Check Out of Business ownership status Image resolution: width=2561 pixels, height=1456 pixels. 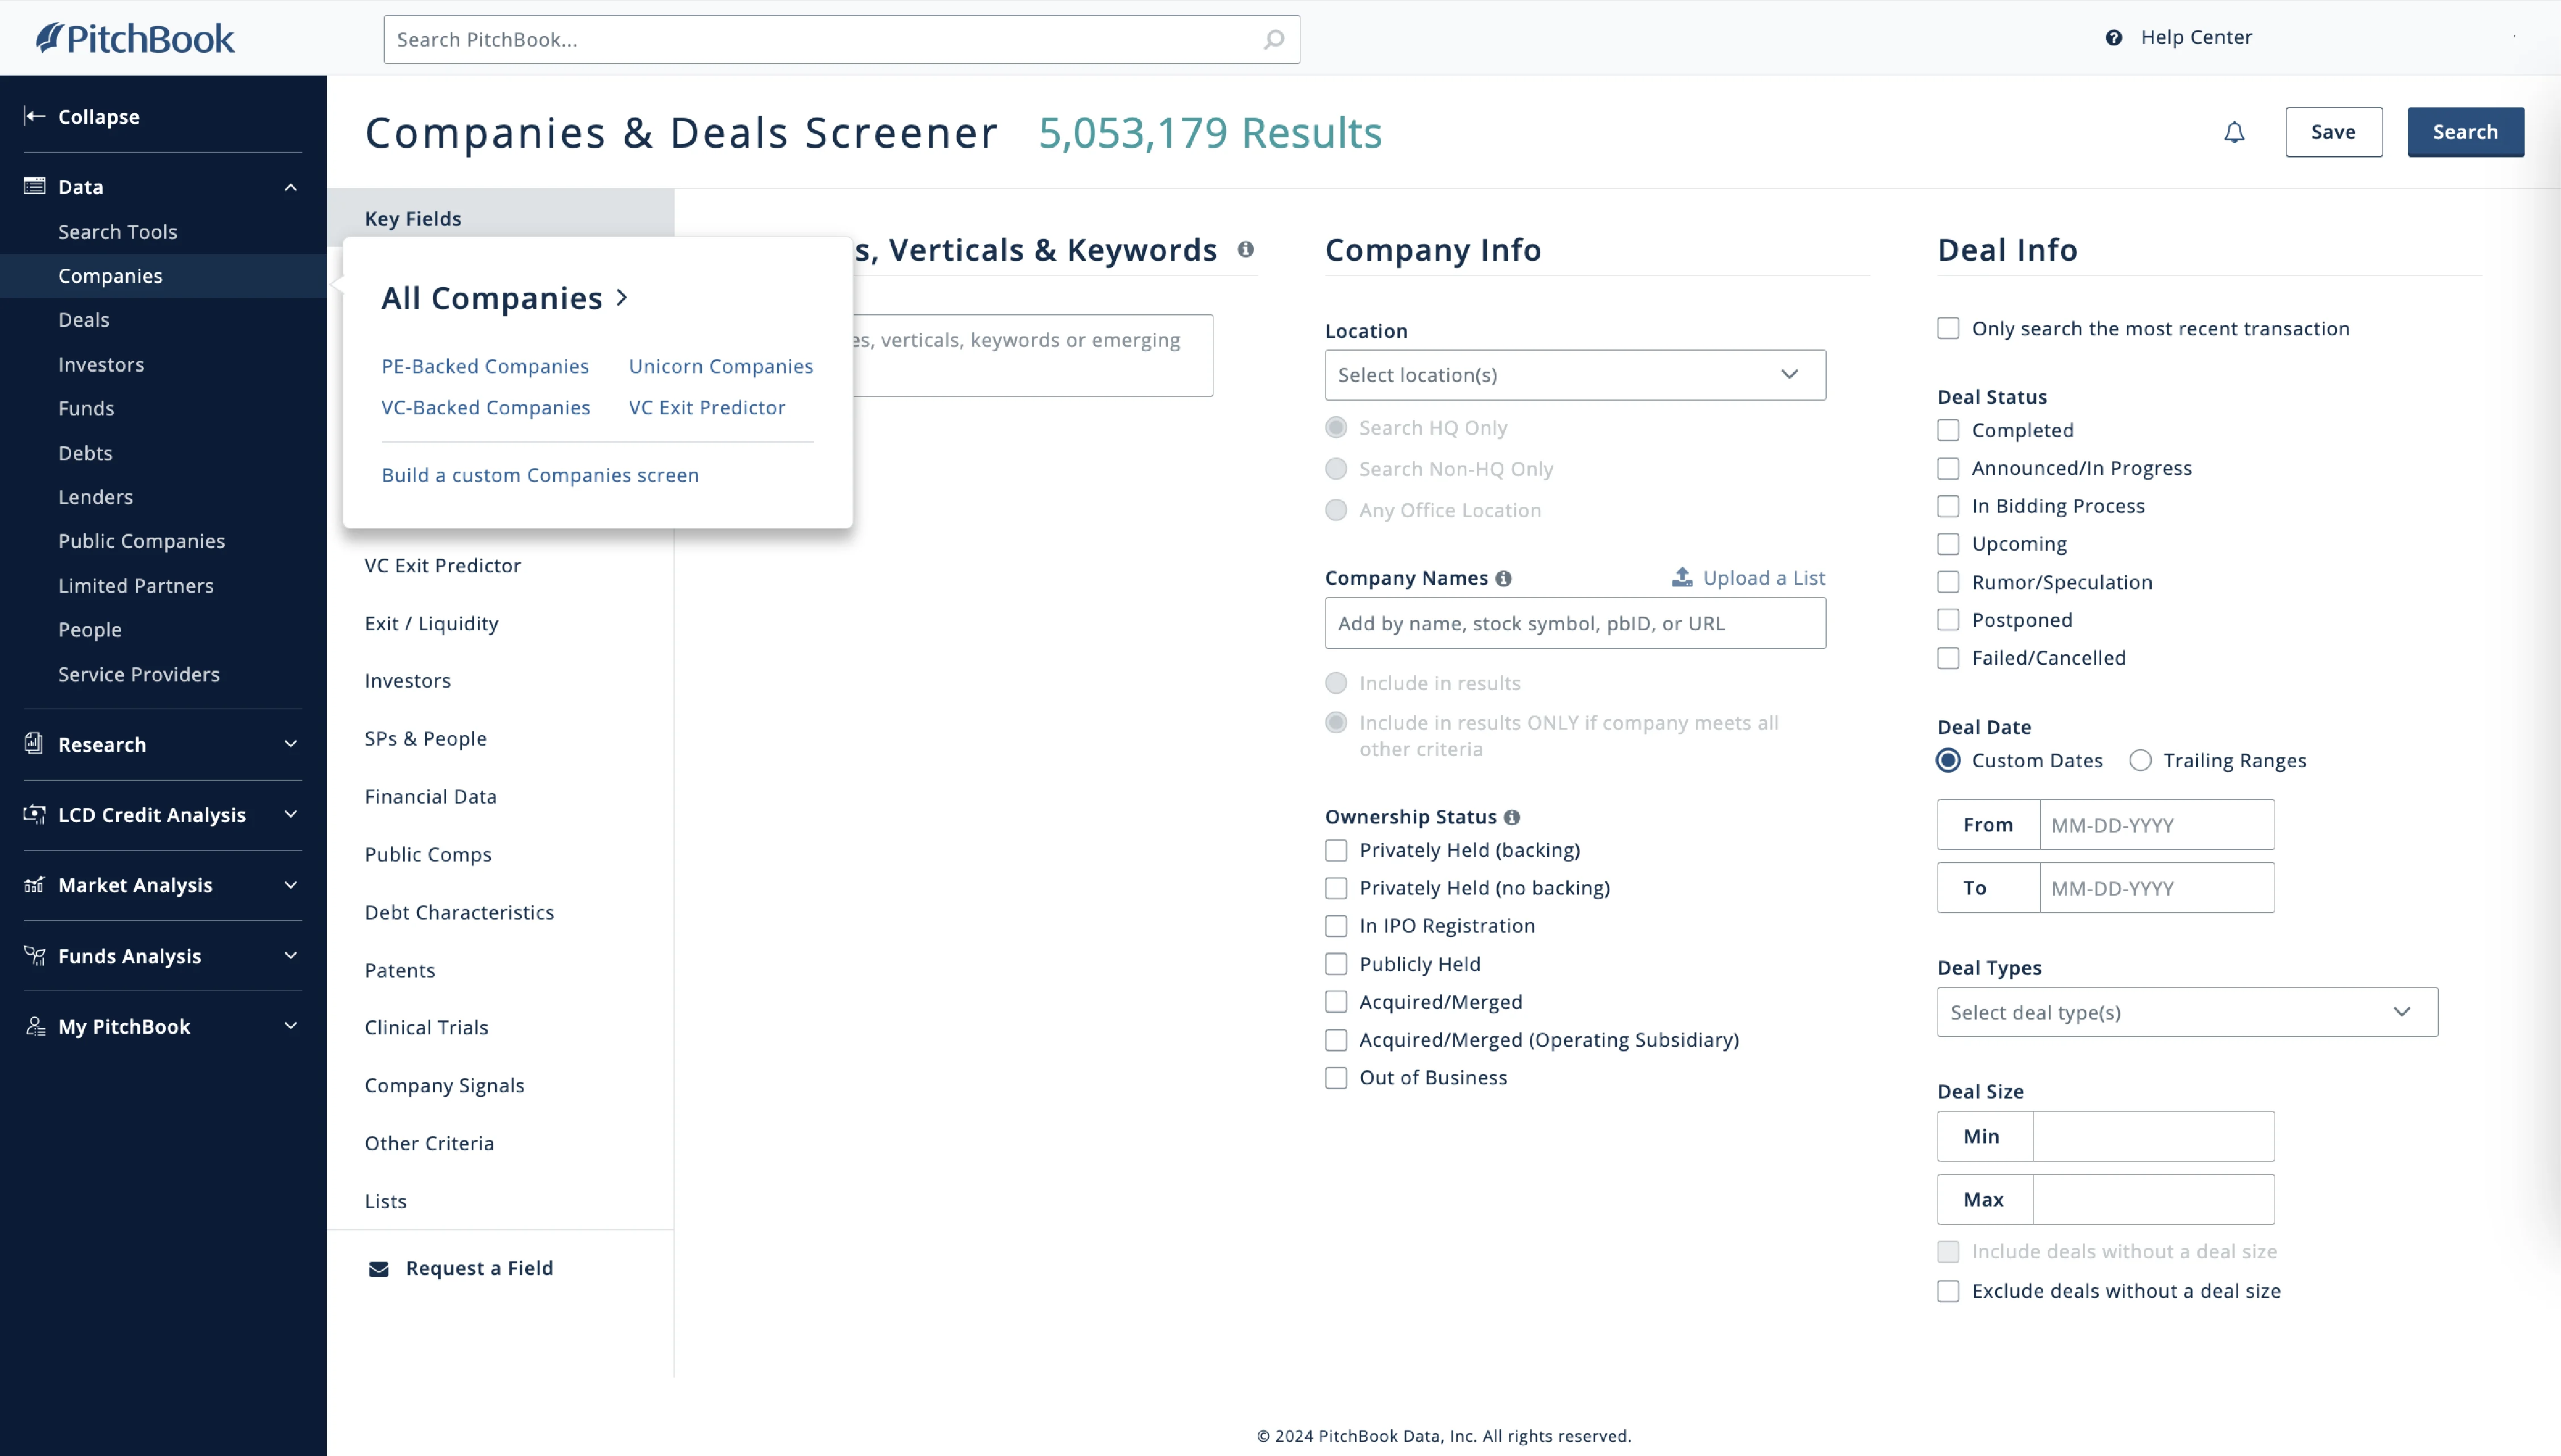click(1336, 1078)
